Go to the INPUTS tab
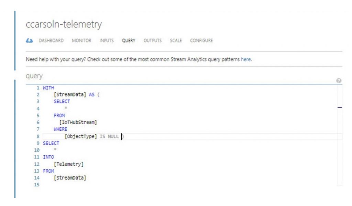This screenshot has height=206, width=352. coord(107,41)
